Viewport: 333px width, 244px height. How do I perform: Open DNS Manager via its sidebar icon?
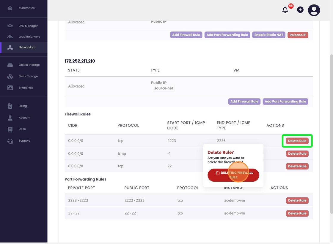(10, 26)
